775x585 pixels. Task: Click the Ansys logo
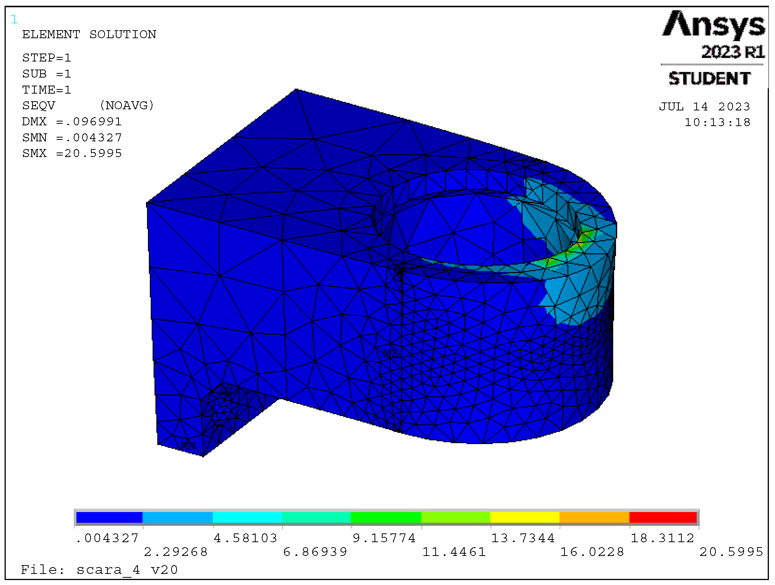713,24
